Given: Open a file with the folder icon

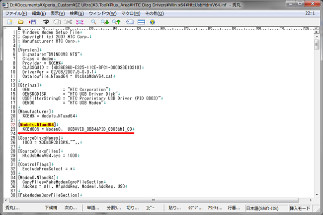Looking at the screenshot, I should pos(20,22).
